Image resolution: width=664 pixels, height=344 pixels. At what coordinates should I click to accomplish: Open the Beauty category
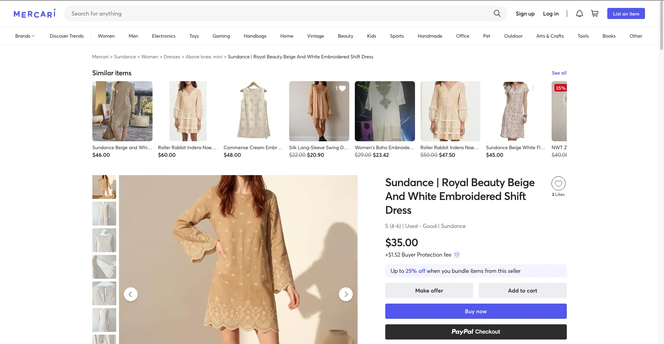(345, 36)
